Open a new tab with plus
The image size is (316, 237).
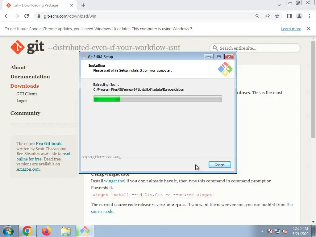coord(83,5)
